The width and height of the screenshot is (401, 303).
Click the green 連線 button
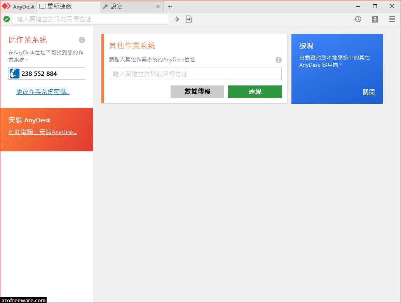click(255, 92)
